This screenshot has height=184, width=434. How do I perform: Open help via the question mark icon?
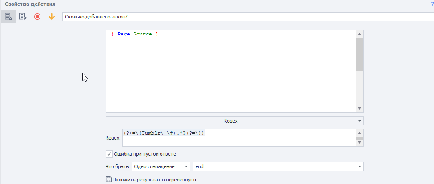[x=432, y=4]
